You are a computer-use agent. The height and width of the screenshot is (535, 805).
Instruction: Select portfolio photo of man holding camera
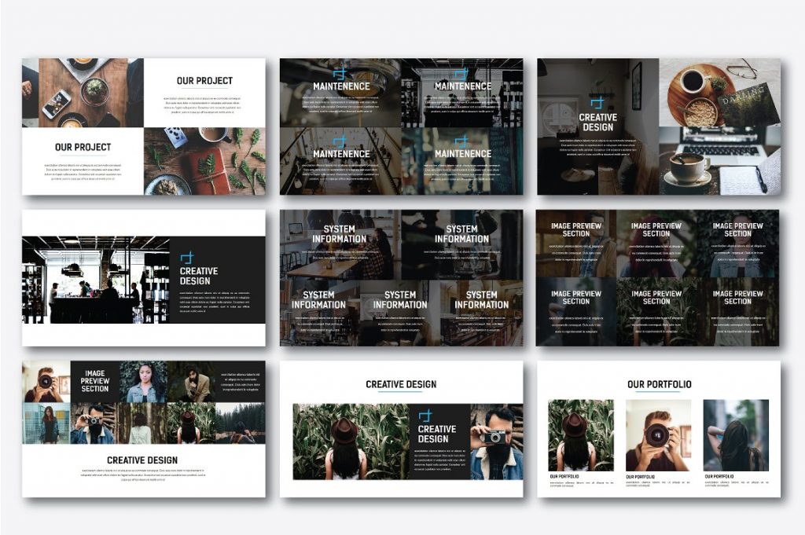(658, 434)
